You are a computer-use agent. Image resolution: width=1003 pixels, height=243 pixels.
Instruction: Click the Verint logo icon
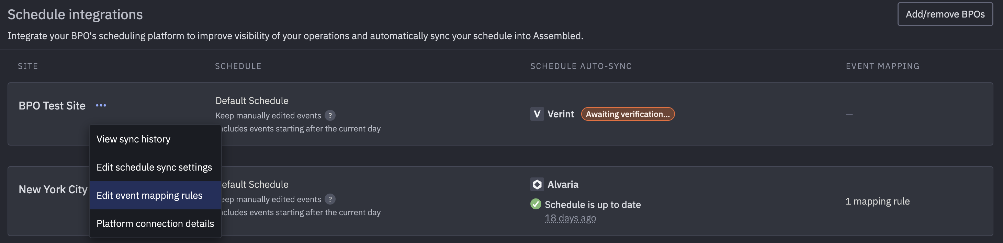pyautogui.click(x=537, y=114)
